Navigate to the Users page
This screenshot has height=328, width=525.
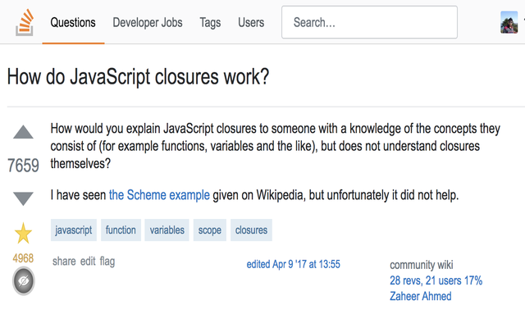(251, 23)
